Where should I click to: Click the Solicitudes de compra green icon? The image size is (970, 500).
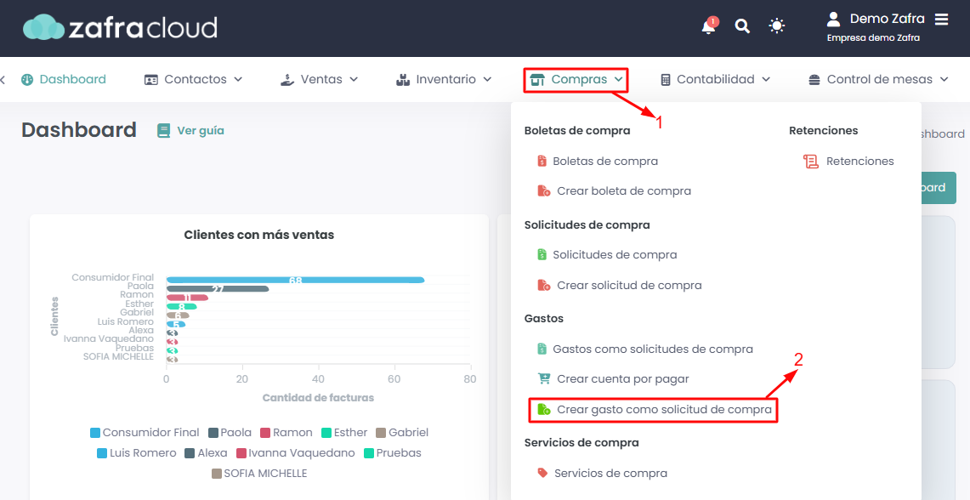[542, 254]
